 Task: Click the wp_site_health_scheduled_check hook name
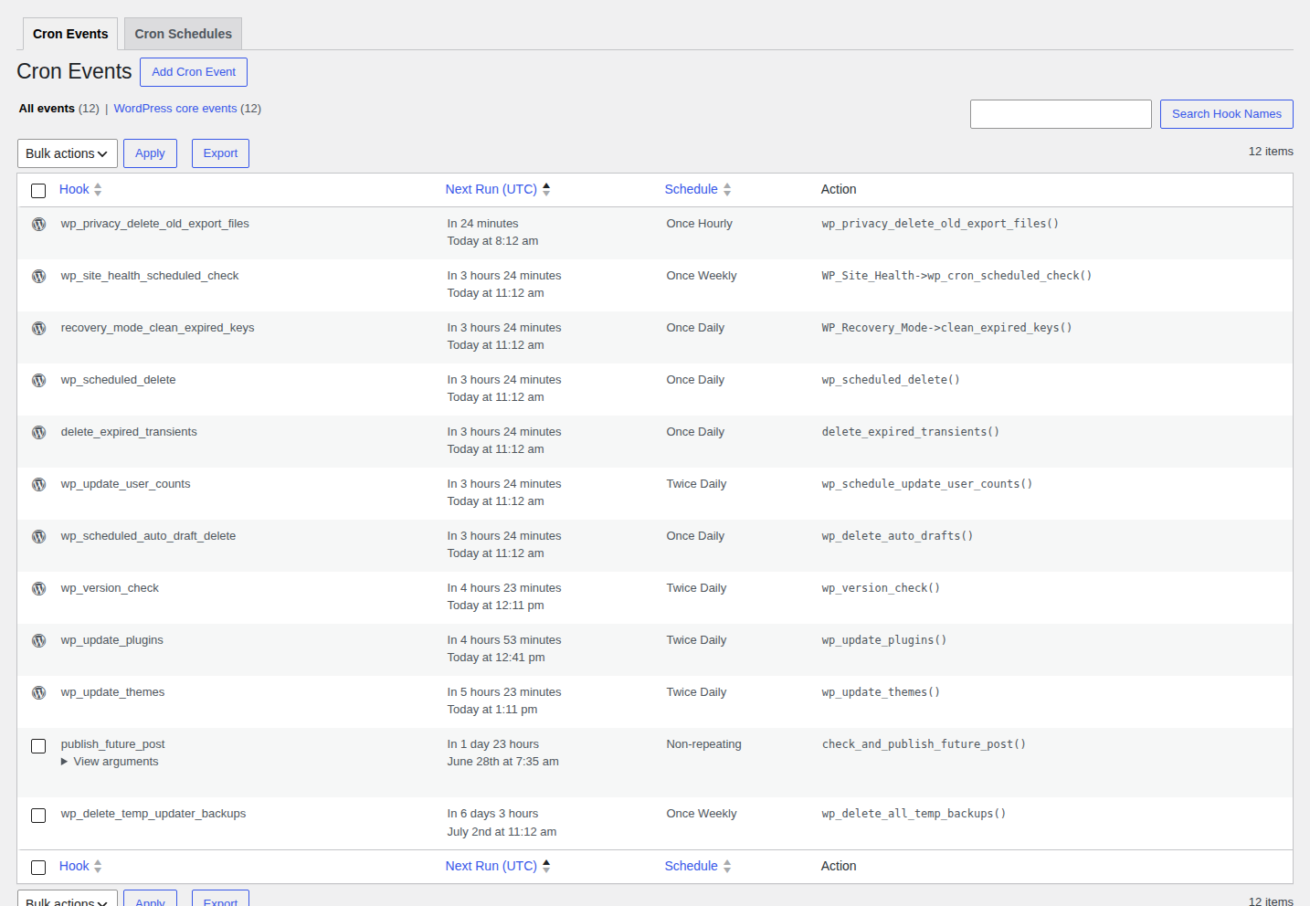click(x=150, y=276)
